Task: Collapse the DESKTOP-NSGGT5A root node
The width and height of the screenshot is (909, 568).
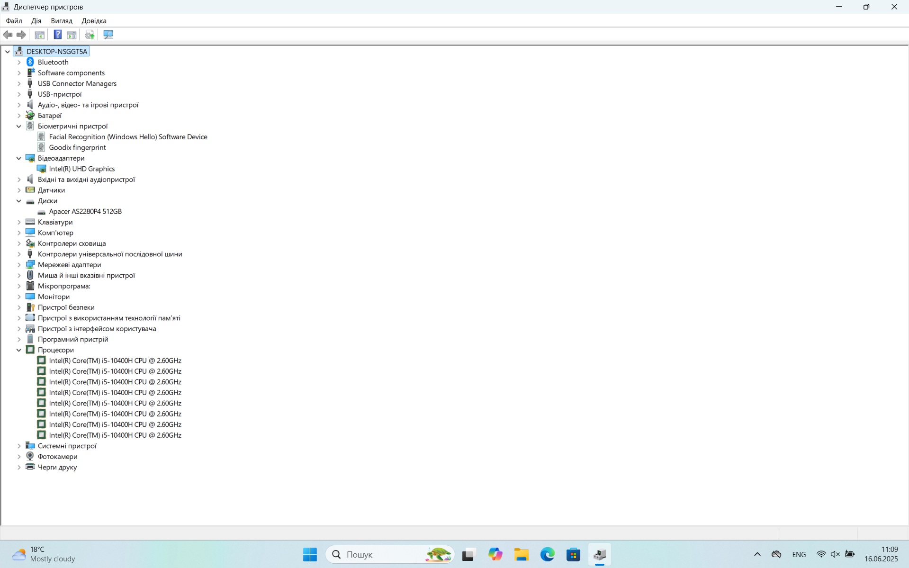Action: pos(8,52)
